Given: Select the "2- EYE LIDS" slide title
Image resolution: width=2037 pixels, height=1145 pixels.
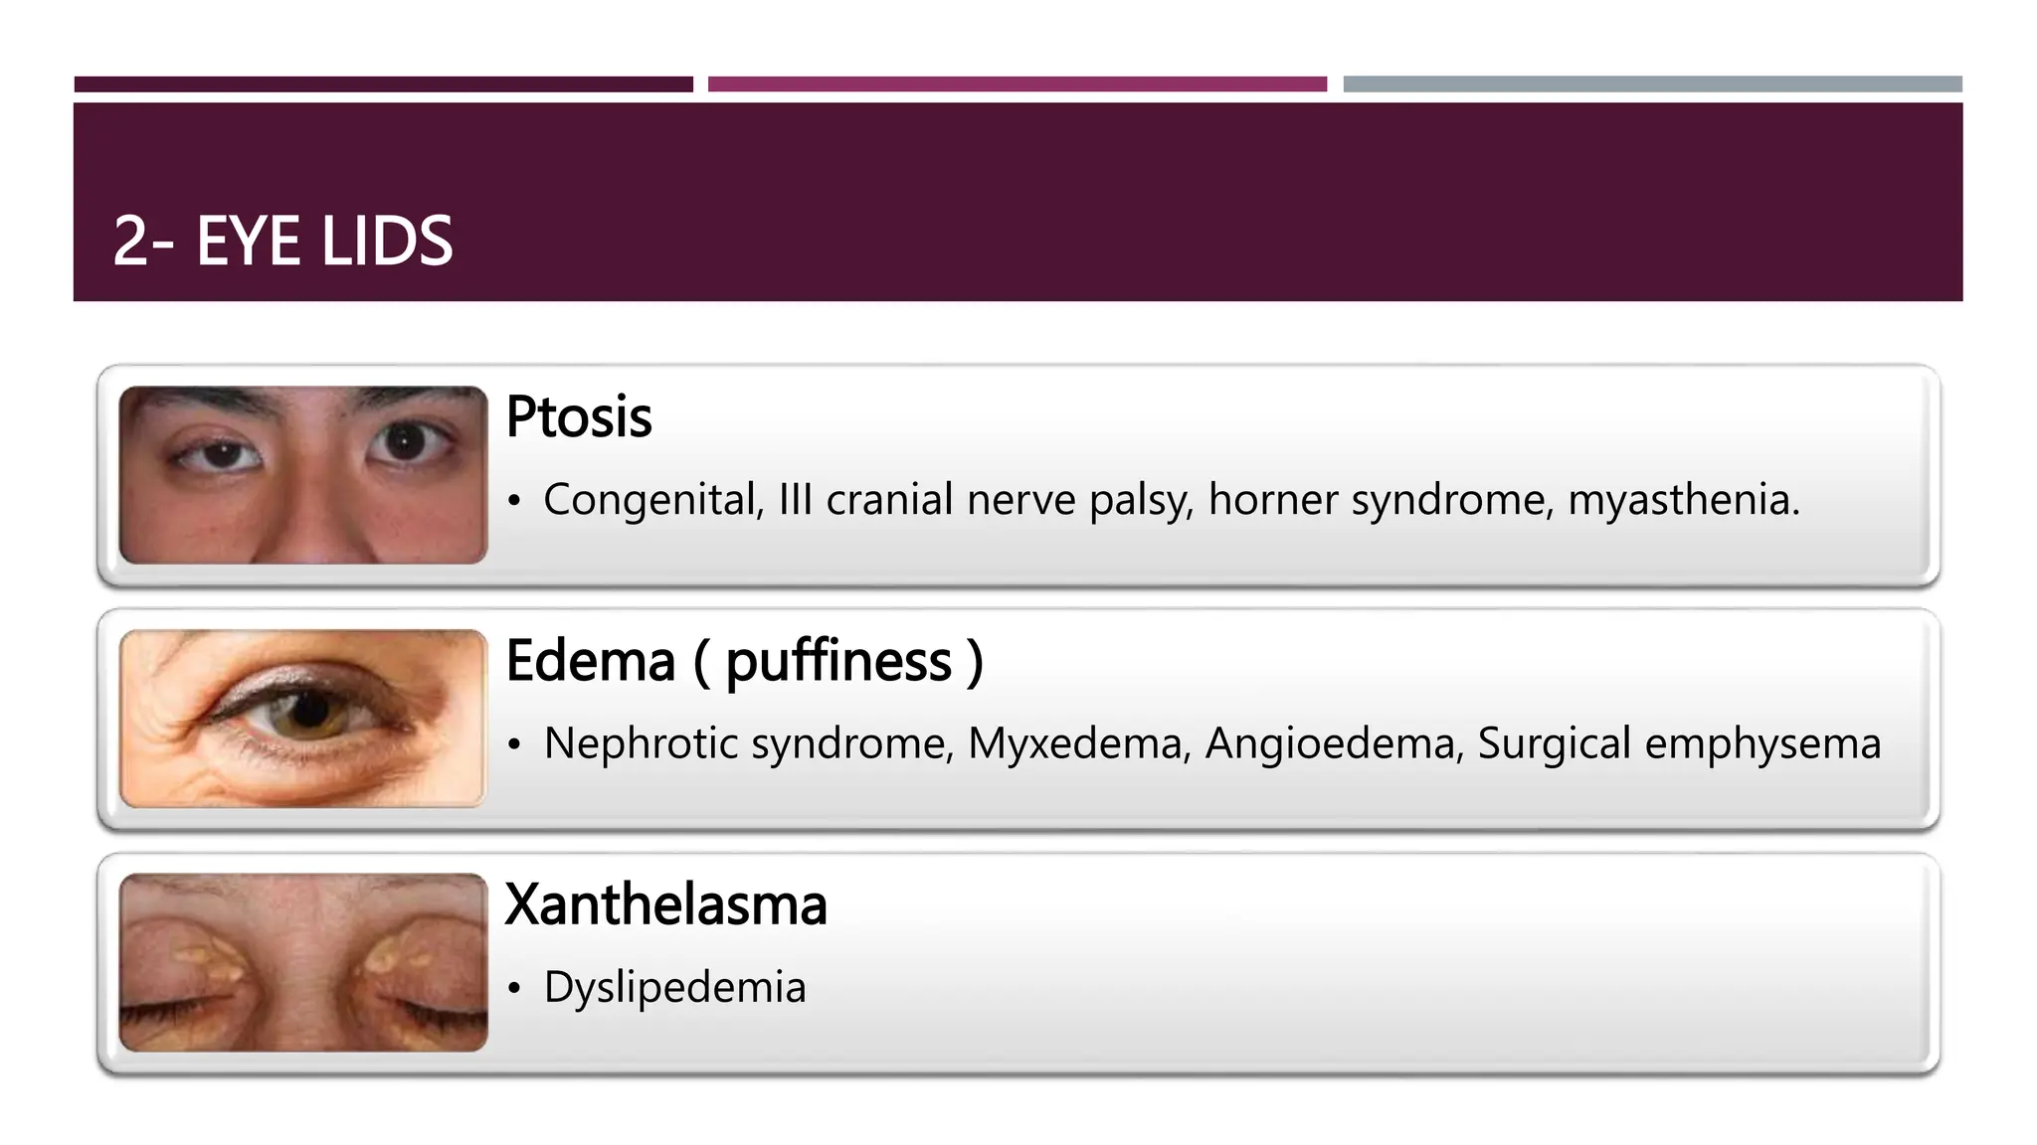Looking at the screenshot, I should tap(282, 241).
